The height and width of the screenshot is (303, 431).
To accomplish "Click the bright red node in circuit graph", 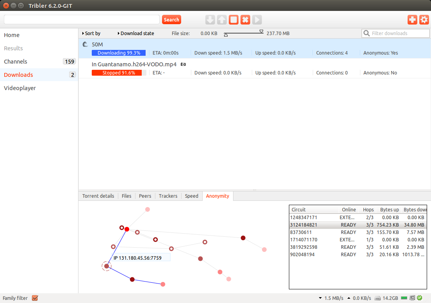I will click(x=127, y=229).
